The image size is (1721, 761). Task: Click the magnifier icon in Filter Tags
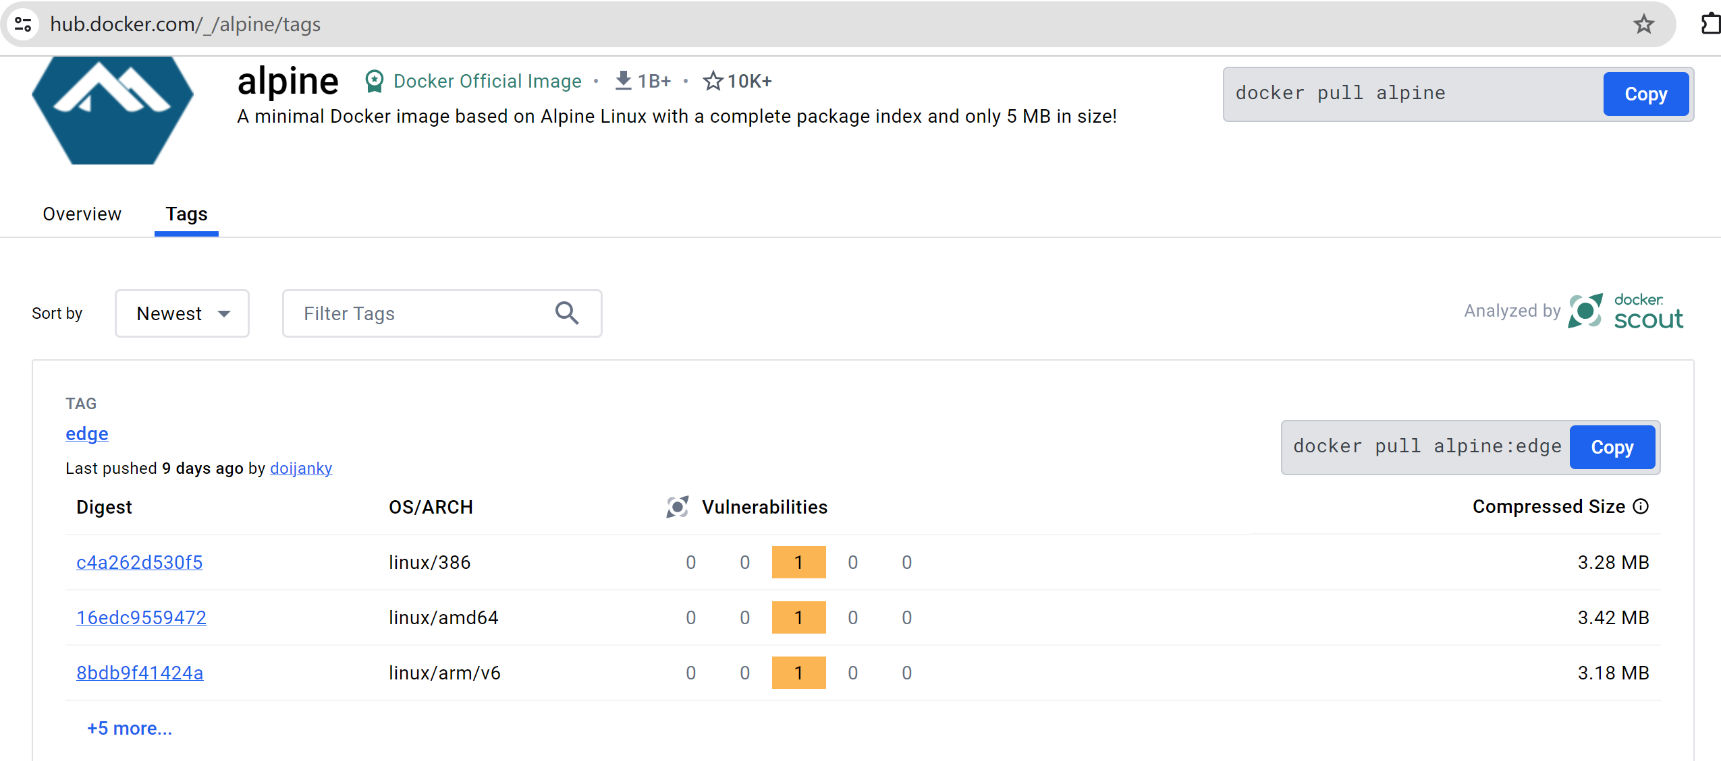point(567,313)
